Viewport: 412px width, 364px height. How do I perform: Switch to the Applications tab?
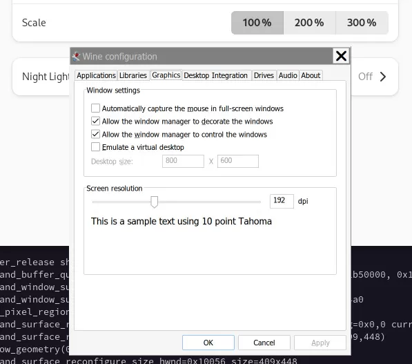96,75
